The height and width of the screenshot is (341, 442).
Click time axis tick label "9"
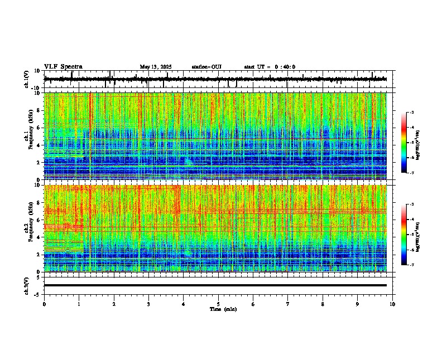pos(357,304)
